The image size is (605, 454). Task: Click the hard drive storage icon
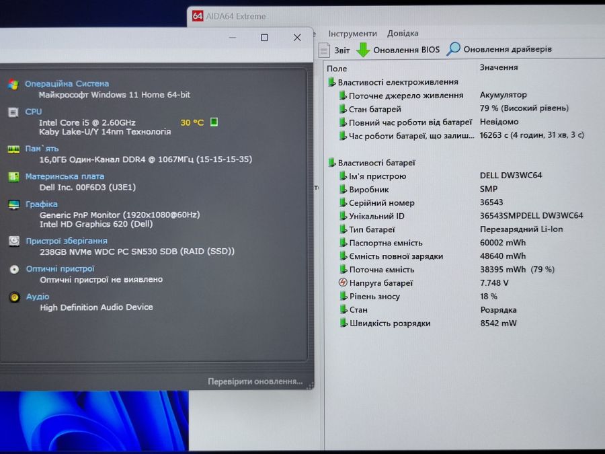click(x=14, y=241)
